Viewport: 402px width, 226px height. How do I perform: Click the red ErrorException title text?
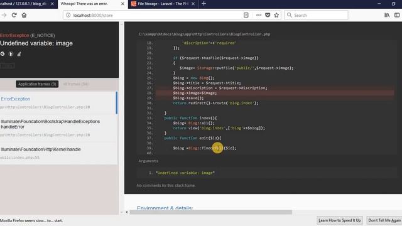coord(14,35)
